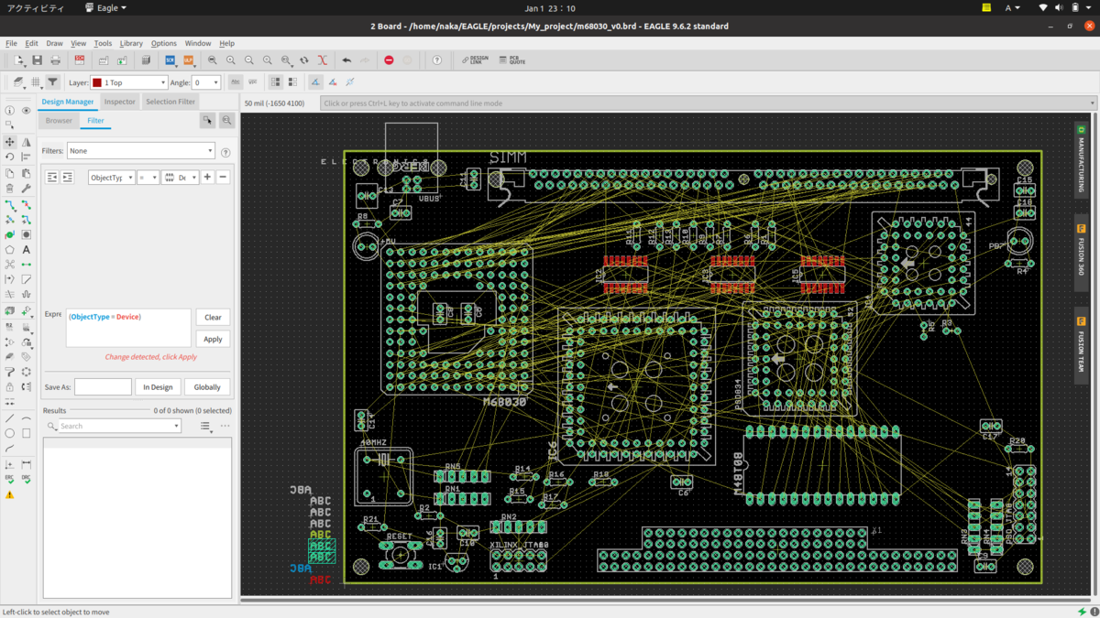The width and height of the screenshot is (1100, 618).
Task: Open the Device value dropdown
Action: pyautogui.click(x=181, y=178)
